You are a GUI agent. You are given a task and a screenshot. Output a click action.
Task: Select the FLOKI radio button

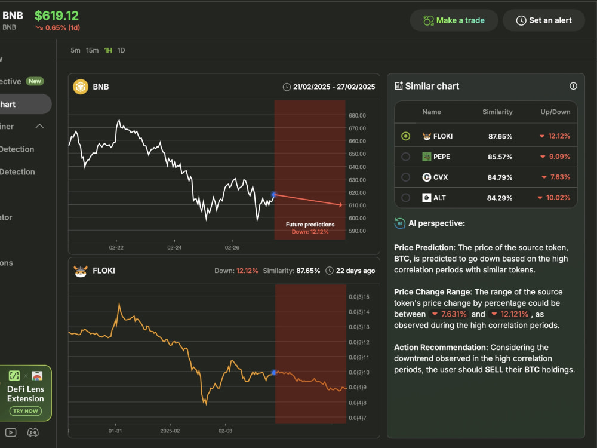[x=405, y=136]
